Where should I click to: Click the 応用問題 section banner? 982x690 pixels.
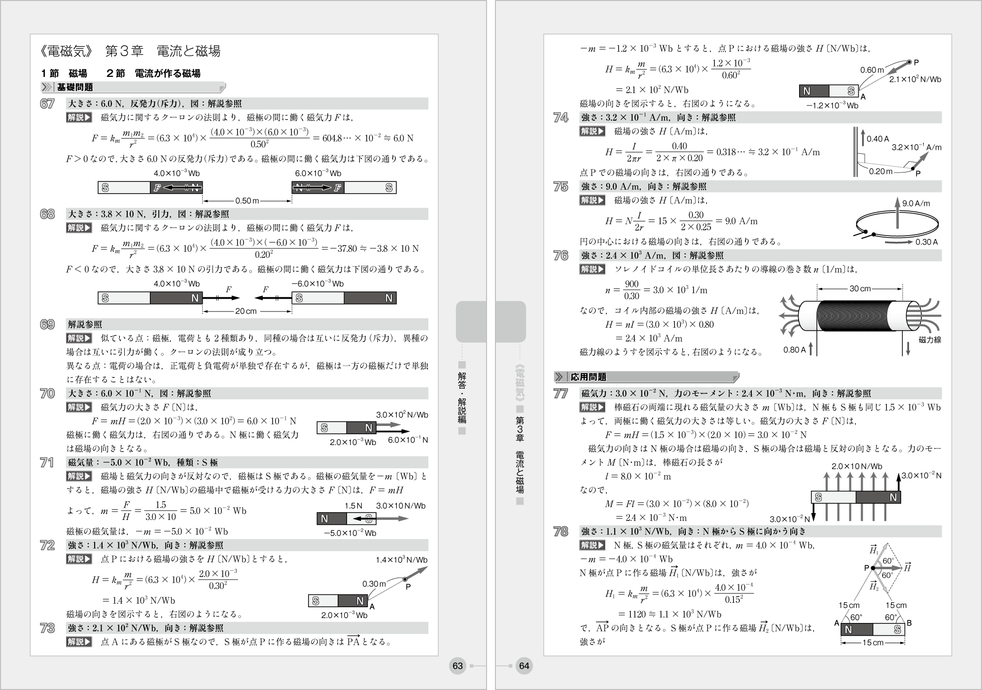[x=647, y=377]
